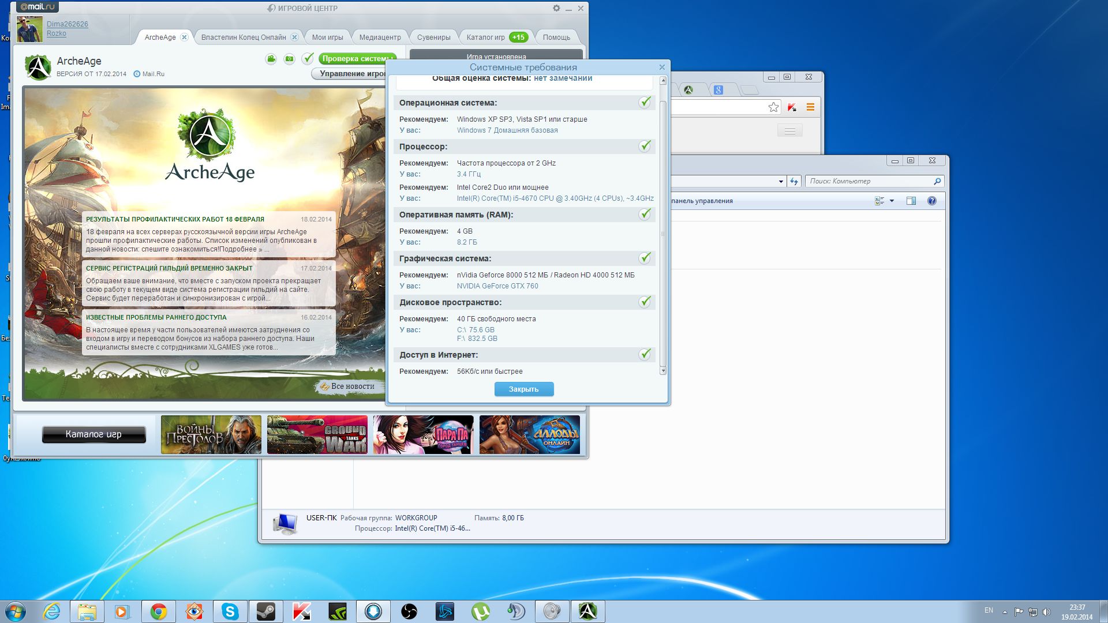Open Battle.net taskbar icon

[445, 611]
